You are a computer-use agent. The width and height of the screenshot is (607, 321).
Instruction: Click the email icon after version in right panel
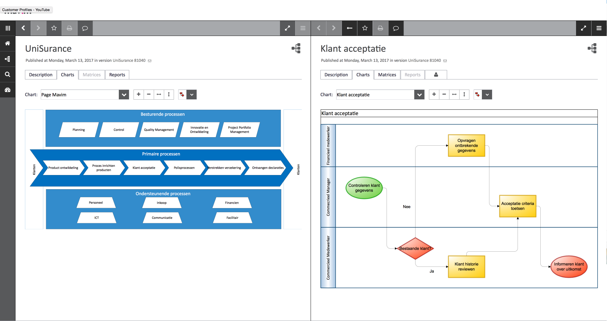coord(445,61)
